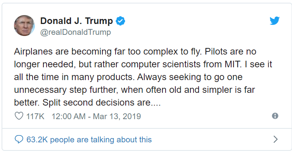Click tweet line starting 'all the time in'
Screen dimensions: 292x152
click(128, 77)
